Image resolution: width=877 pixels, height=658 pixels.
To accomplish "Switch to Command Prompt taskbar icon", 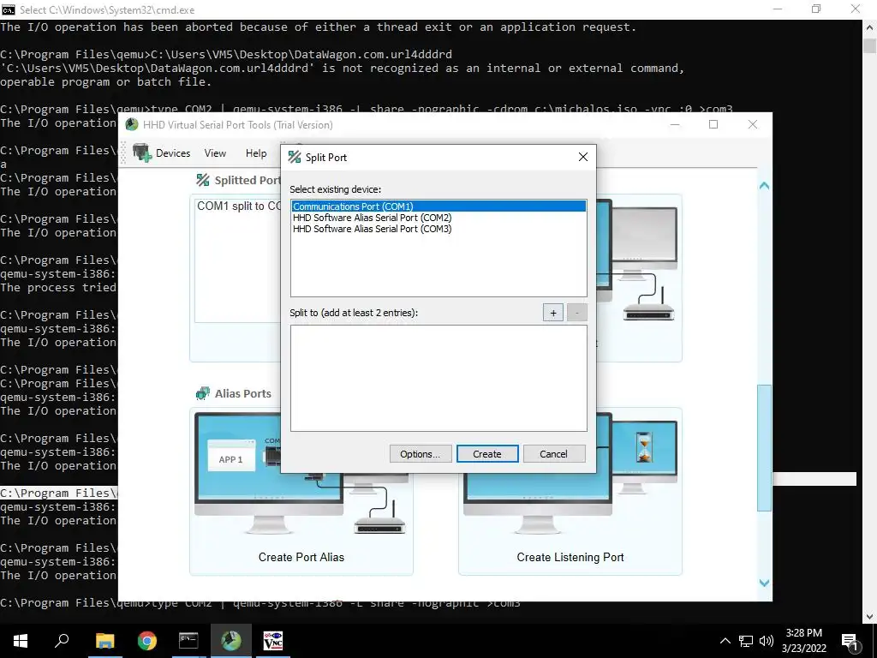I will [x=188, y=641].
